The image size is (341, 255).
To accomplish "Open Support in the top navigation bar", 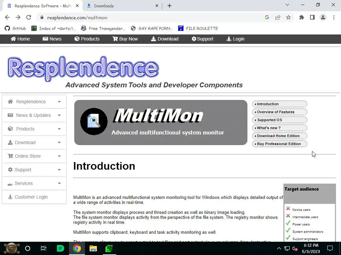I will tap(202, 39).
